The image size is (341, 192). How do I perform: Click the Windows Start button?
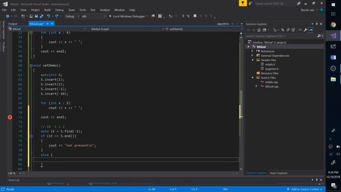[333, 5]
